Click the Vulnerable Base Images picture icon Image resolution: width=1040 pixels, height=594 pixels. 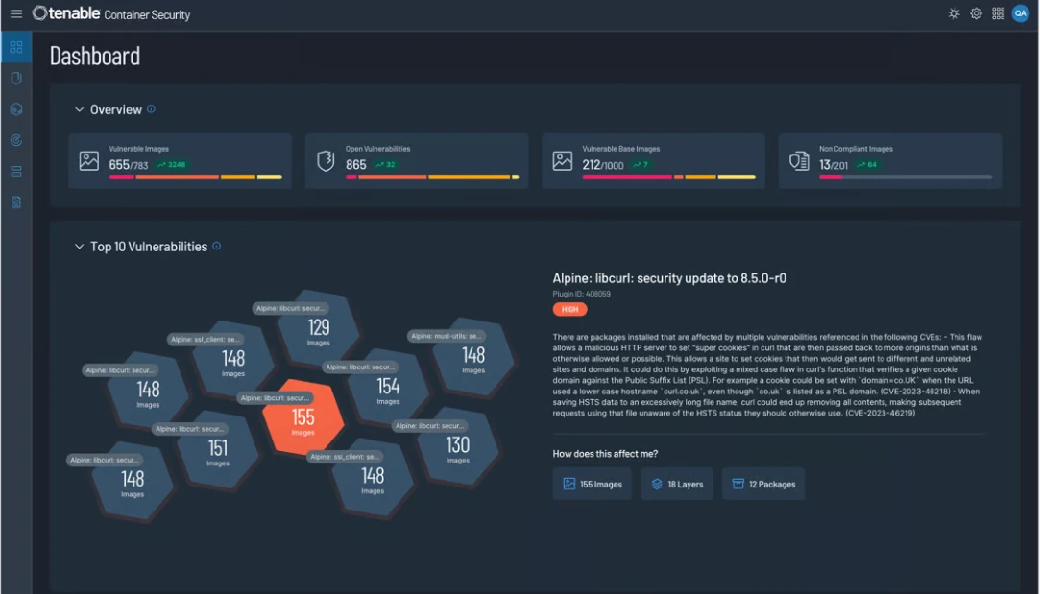click(563, 160)
